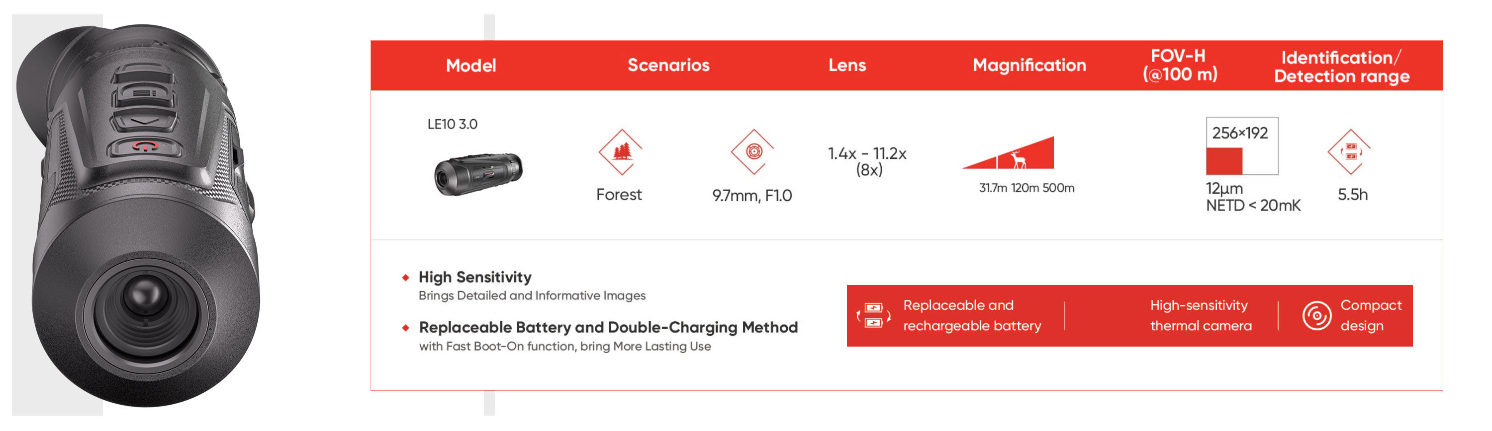Click the Magnification column header
Image resolution: width=1492 pixels, height=431 pixels.
[x=1029, y=65]
